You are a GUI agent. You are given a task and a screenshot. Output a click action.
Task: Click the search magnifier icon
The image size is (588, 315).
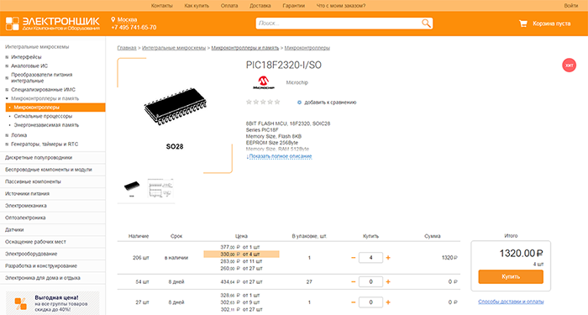click(x=426, y=24)
